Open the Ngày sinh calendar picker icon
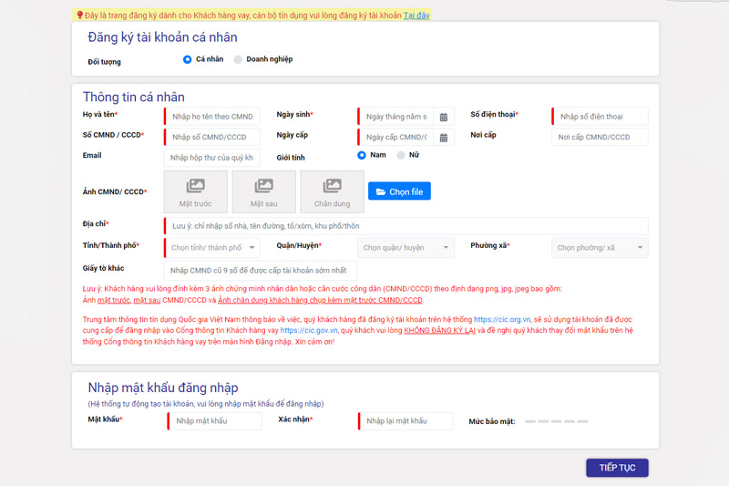 [x=444, y=117]
